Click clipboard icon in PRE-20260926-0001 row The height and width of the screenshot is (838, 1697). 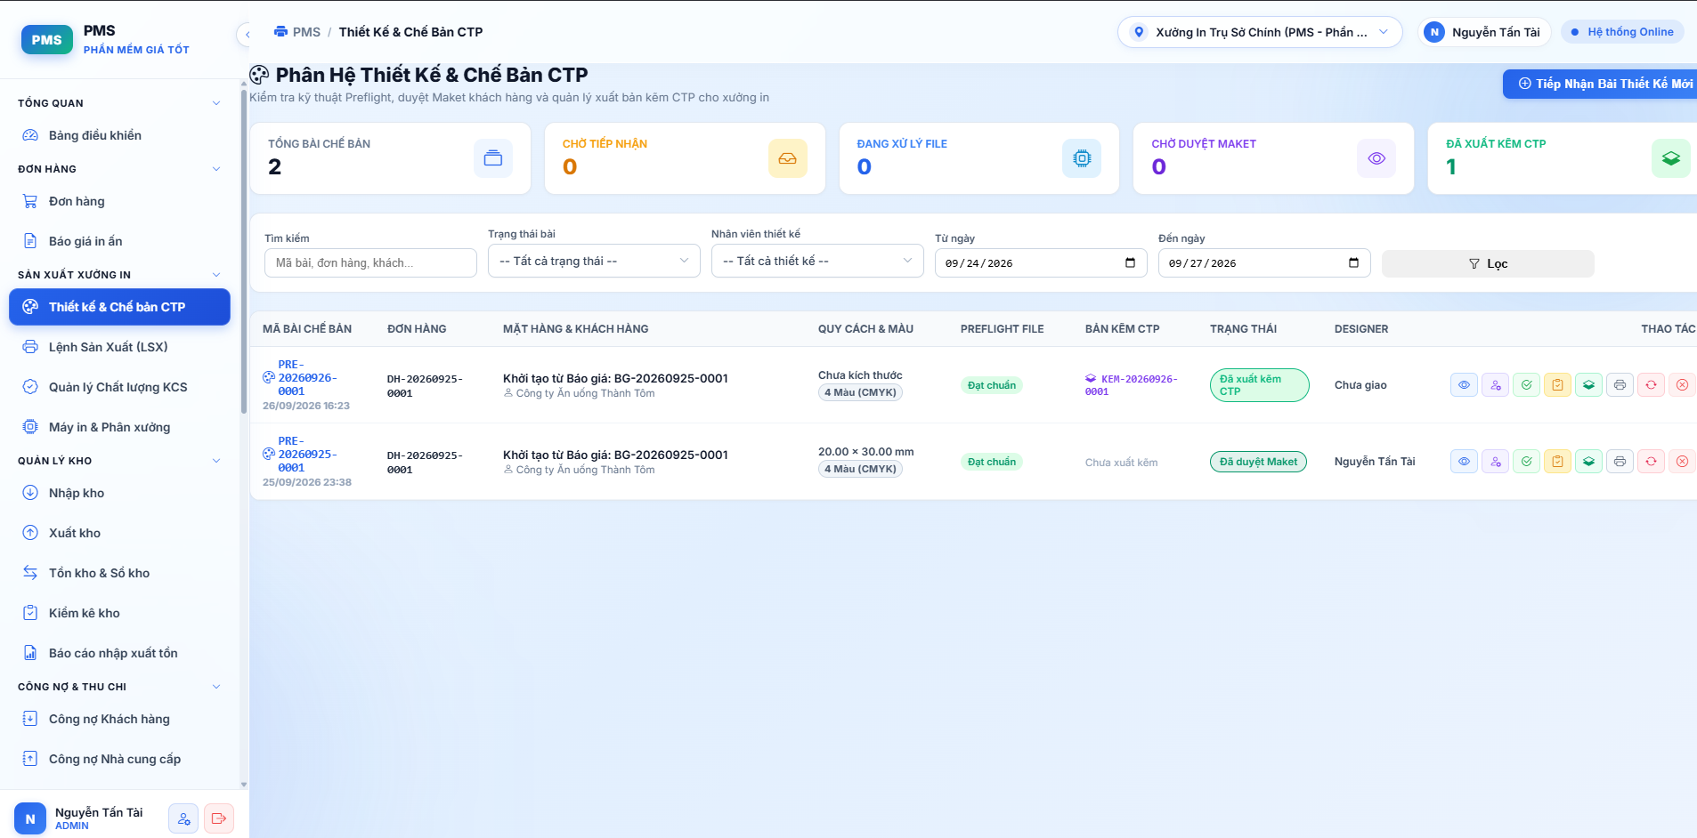tap(1557, 385)
